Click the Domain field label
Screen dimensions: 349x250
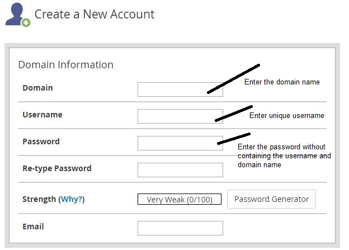(37, 88)
